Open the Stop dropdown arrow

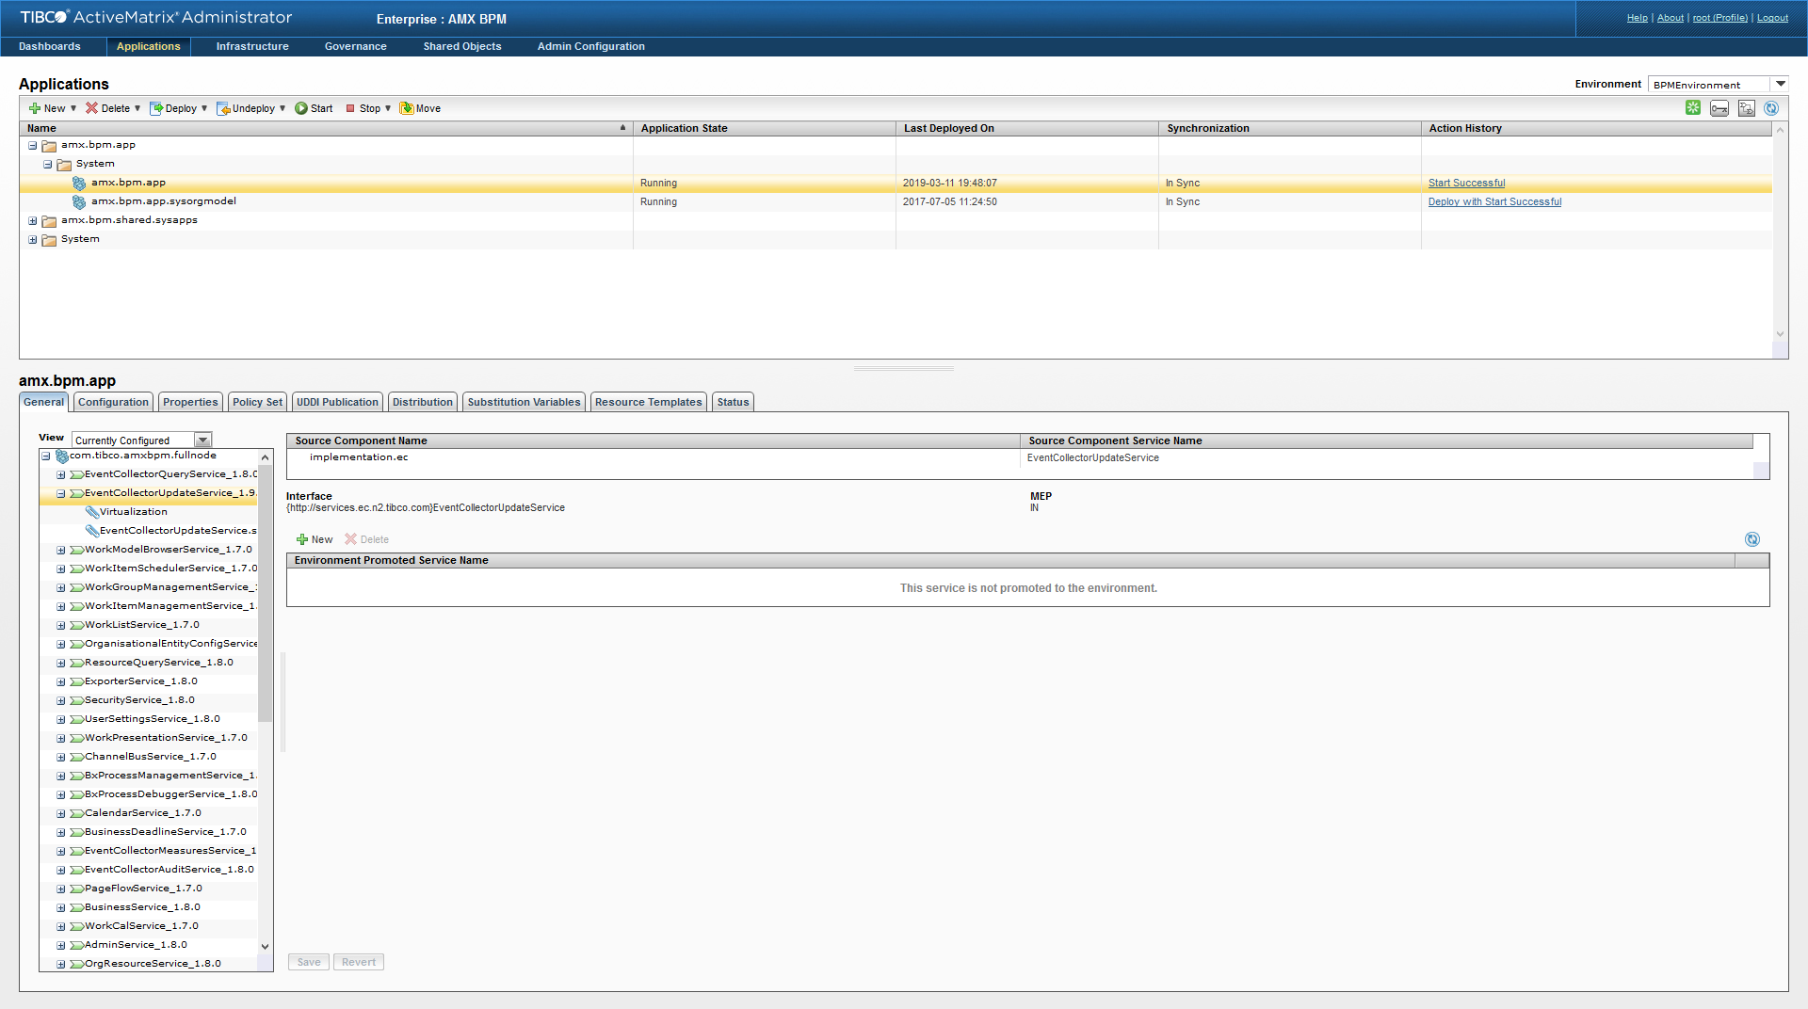click(388, 108)
